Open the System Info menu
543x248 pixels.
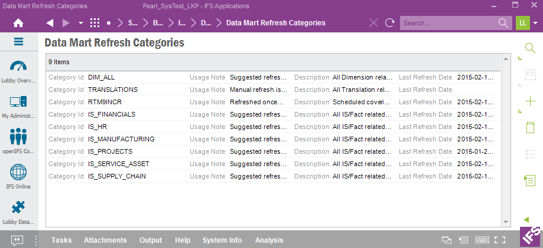[222, 240]
